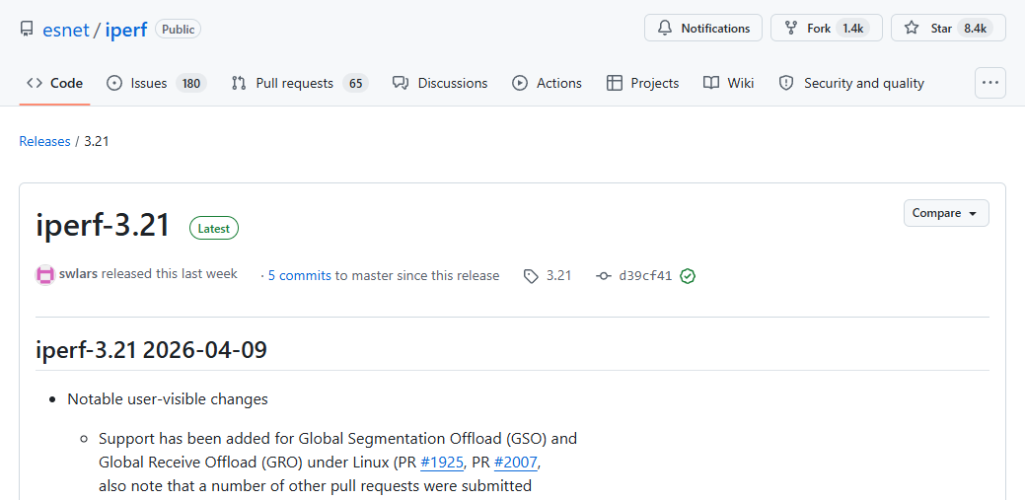Fork the iperf repository
The image size is (1025, 500).
click(820, 29)
